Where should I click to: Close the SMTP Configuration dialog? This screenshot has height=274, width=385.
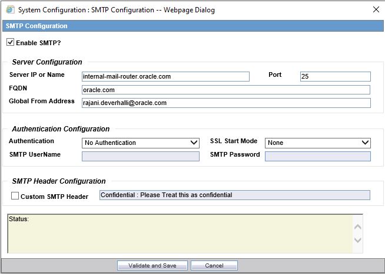376,9
